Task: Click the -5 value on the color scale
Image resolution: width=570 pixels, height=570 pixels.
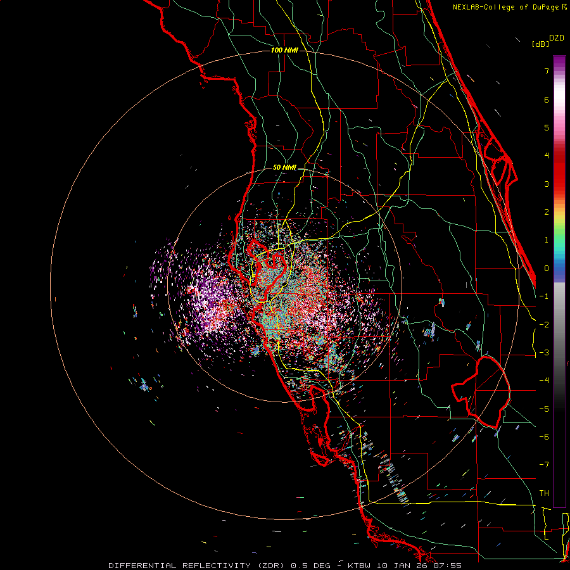Action: point(544,409)
